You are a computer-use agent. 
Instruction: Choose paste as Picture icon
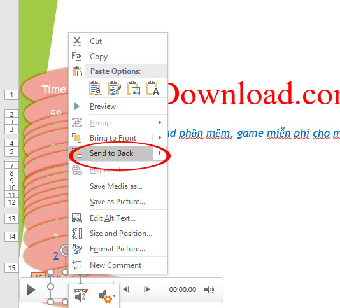tap(133, 88)
